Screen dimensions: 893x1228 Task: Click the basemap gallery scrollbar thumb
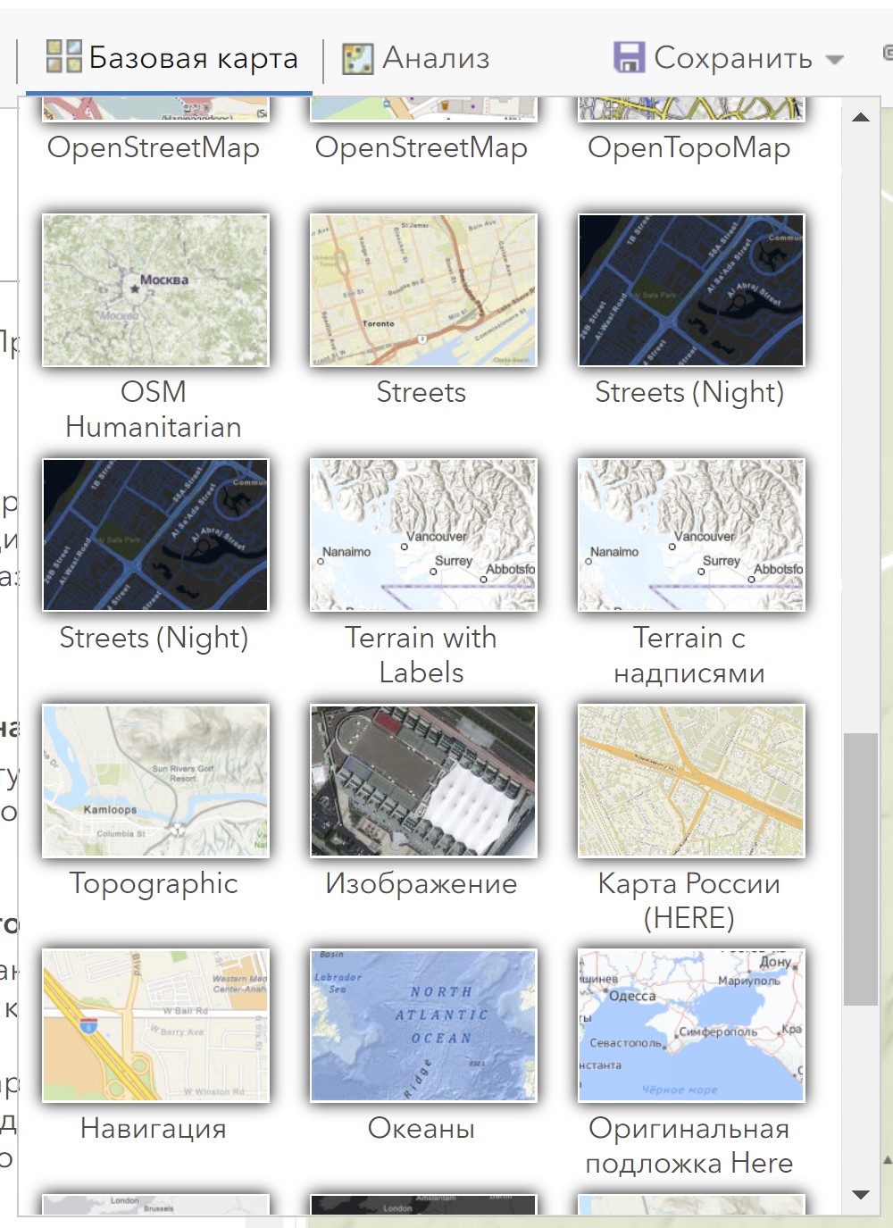click(861, 869)
